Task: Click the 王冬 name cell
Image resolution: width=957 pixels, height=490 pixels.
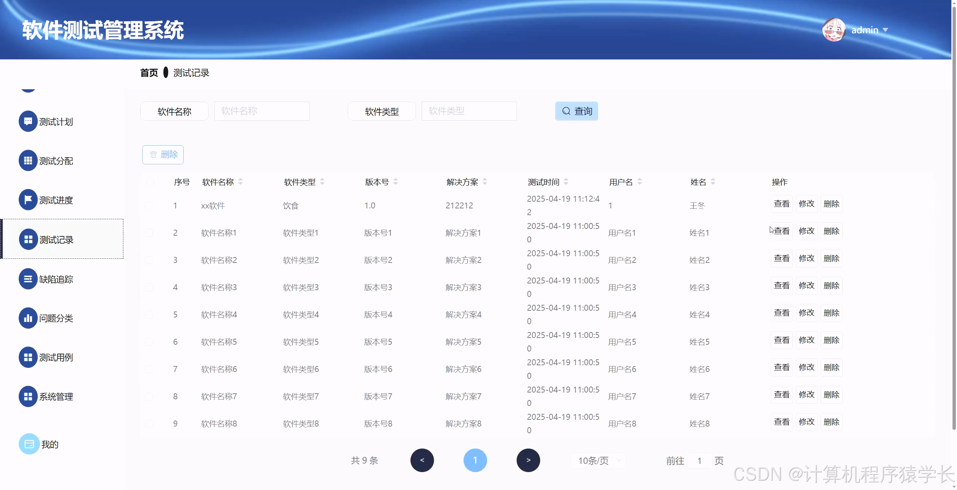Action: [697, 205]
